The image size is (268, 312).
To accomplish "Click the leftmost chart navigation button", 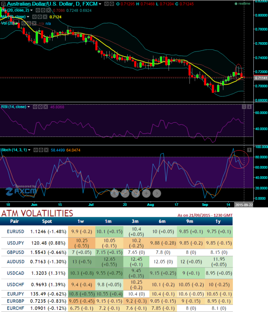I will (114, 193).
